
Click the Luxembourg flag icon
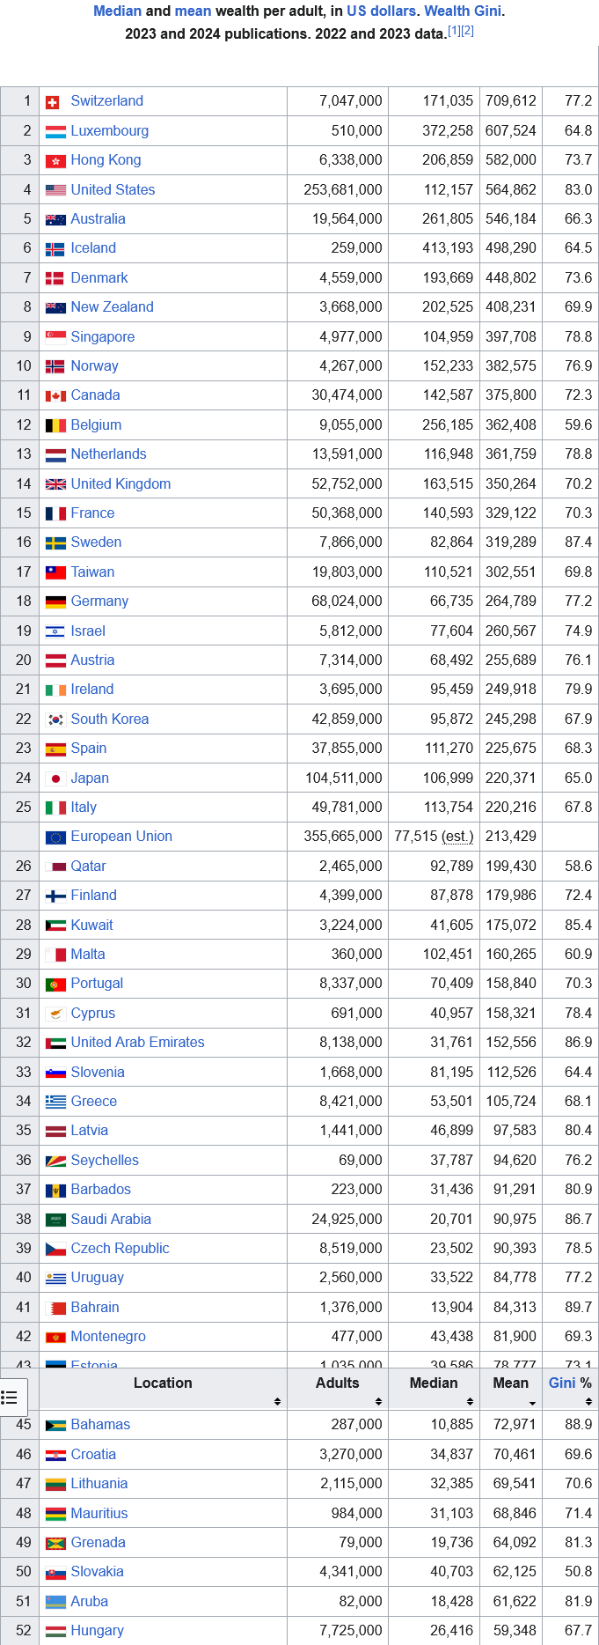tap(55, 131)
